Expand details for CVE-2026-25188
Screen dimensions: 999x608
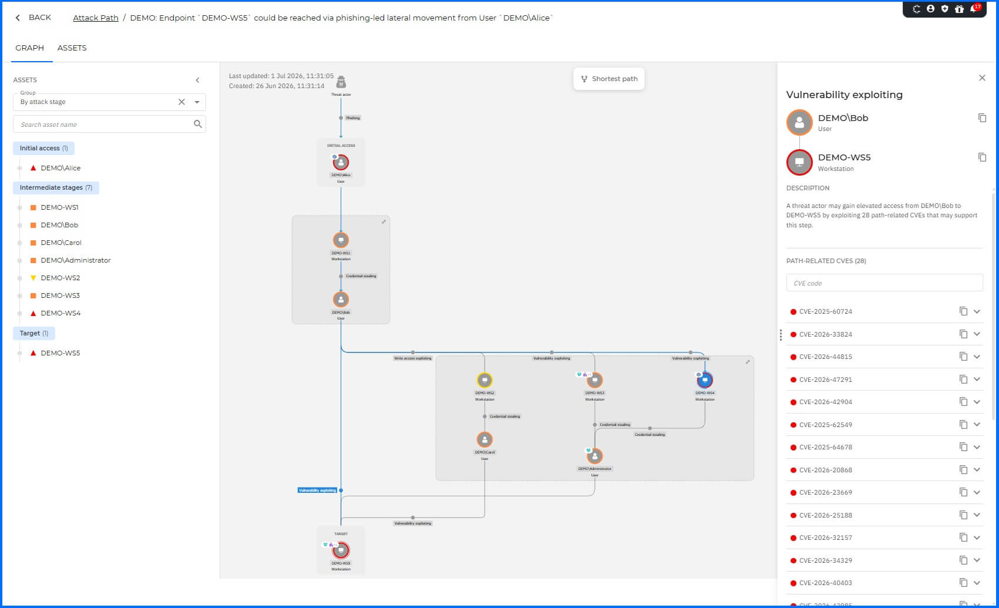click(977, 515)
